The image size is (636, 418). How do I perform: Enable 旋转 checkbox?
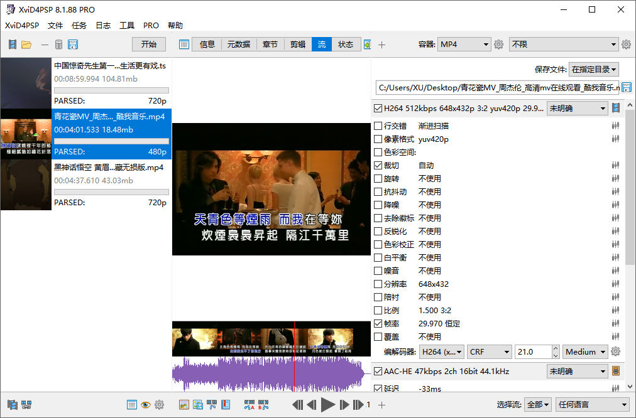378,178
